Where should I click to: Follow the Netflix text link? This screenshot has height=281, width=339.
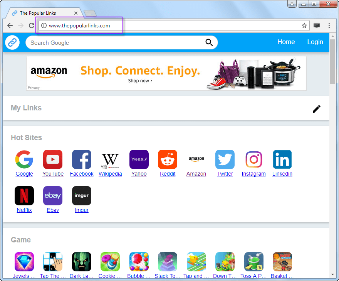point(24,210)
